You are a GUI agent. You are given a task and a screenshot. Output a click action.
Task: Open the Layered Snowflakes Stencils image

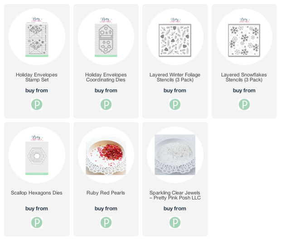pyautogui.click(x=244, y=37)
